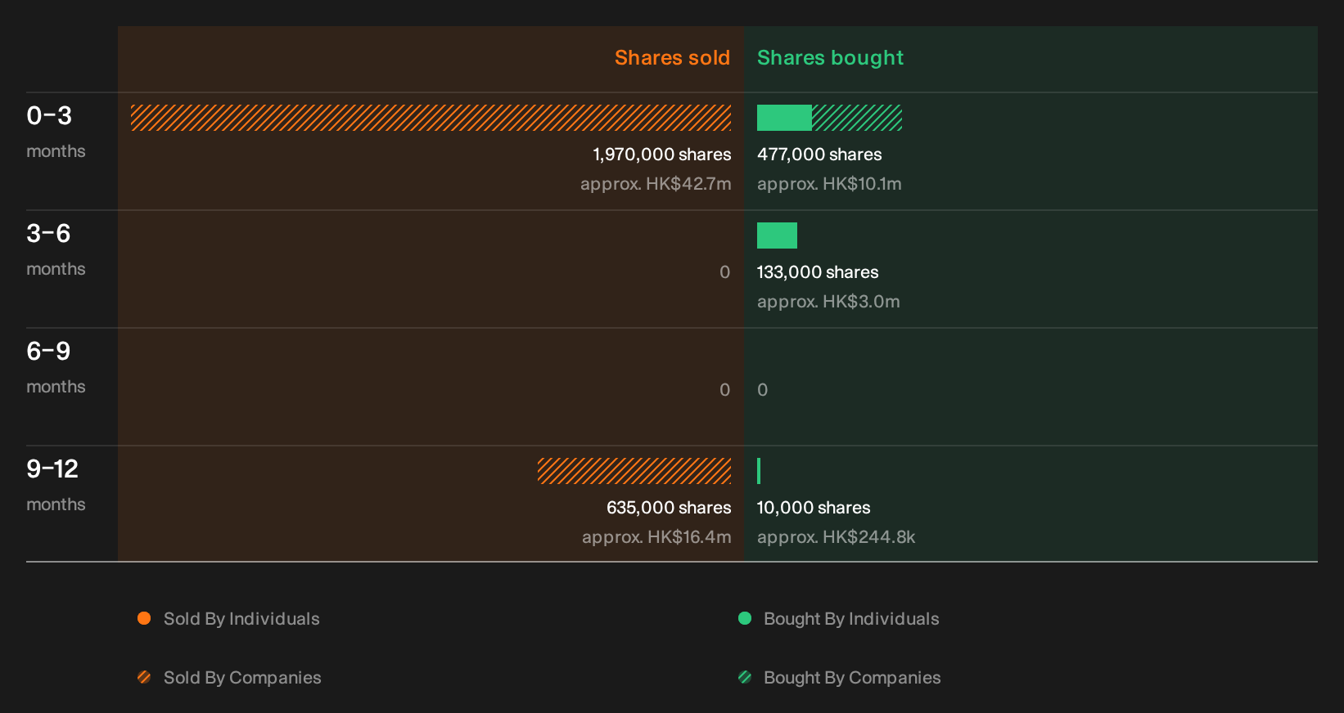This screenshot has width=1344, height=713.
Task: Click the approx. HK$3.0m value
Action: [x=828, y=302]
